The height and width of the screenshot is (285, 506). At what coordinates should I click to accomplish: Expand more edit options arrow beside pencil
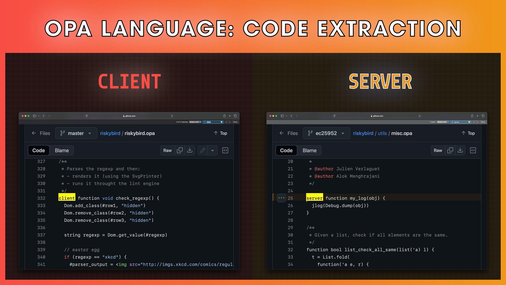212,150
